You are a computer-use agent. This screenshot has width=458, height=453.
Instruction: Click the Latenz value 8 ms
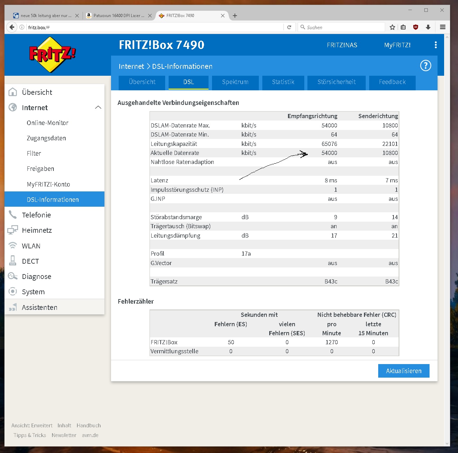[331, 180]
